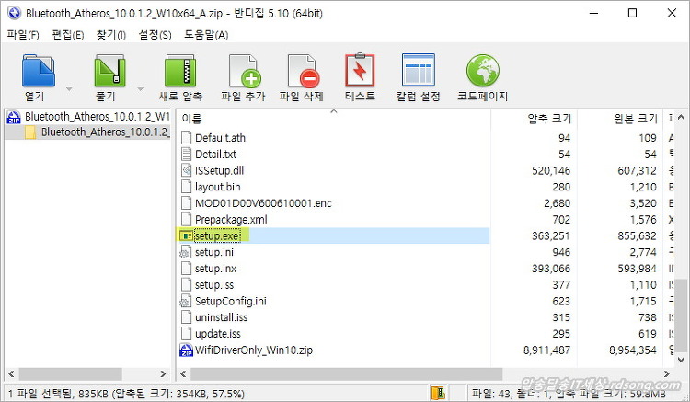Expand the dropdown arrow next to 열기
The height and width of the screenshot is (402, 690).
(x=69, y=89)
